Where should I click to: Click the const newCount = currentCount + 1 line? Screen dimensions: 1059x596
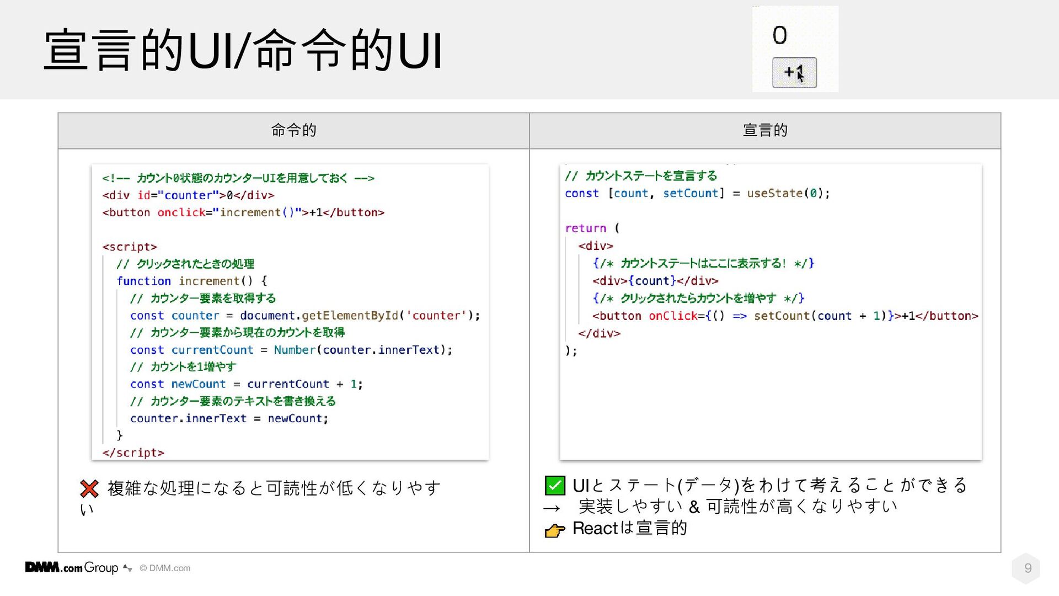pos(246,384)
